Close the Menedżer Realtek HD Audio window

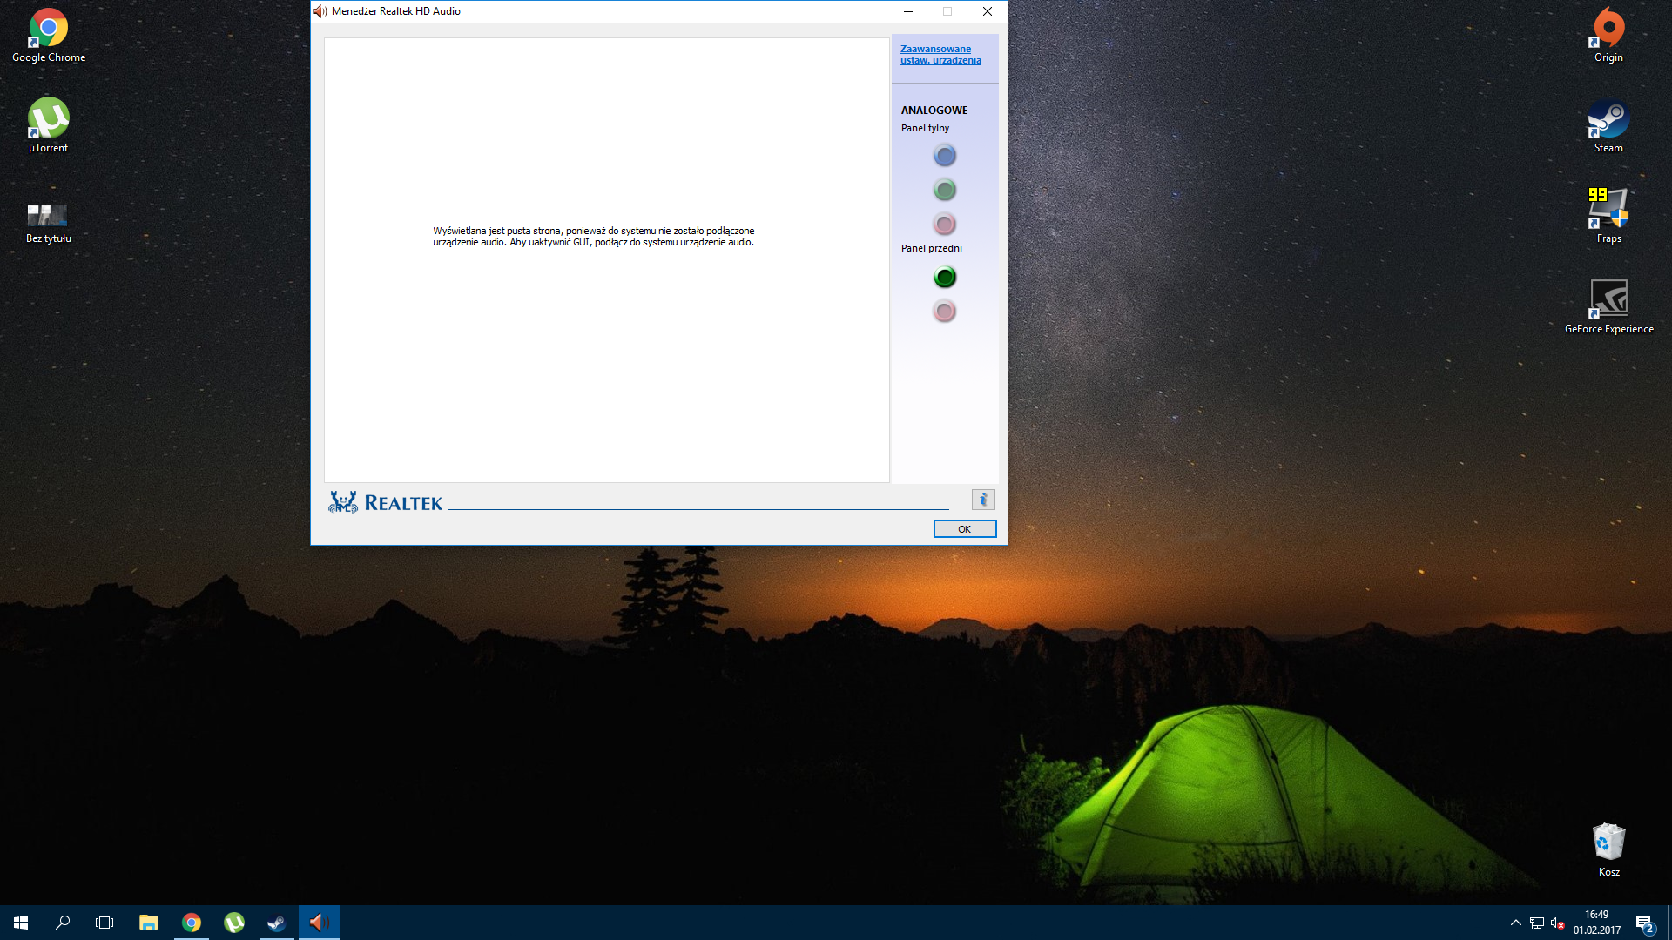pos(987,11)
